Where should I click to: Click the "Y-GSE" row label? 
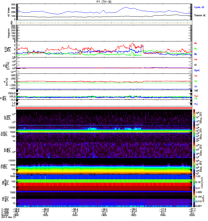pos(5,211)
